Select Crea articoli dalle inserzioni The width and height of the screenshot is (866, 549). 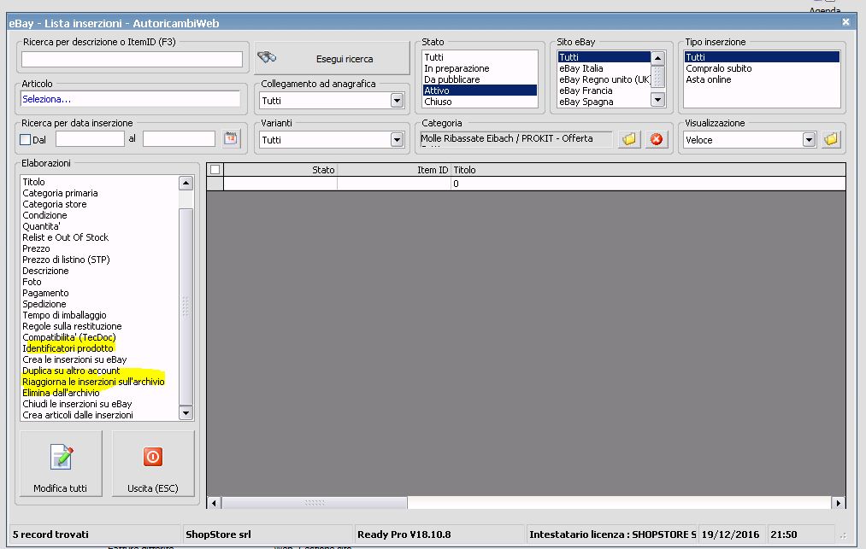point(99,415)
